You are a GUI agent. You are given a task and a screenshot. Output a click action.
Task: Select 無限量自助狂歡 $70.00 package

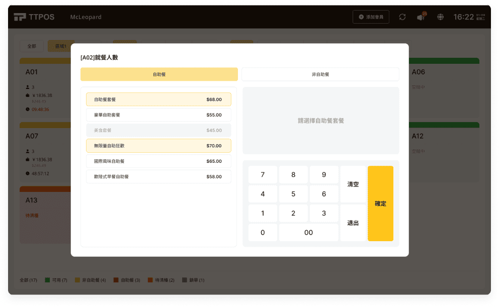click(x=158, y=146)
